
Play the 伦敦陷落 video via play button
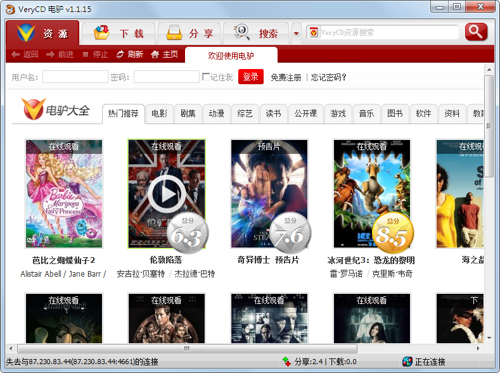tap(167, 194)
